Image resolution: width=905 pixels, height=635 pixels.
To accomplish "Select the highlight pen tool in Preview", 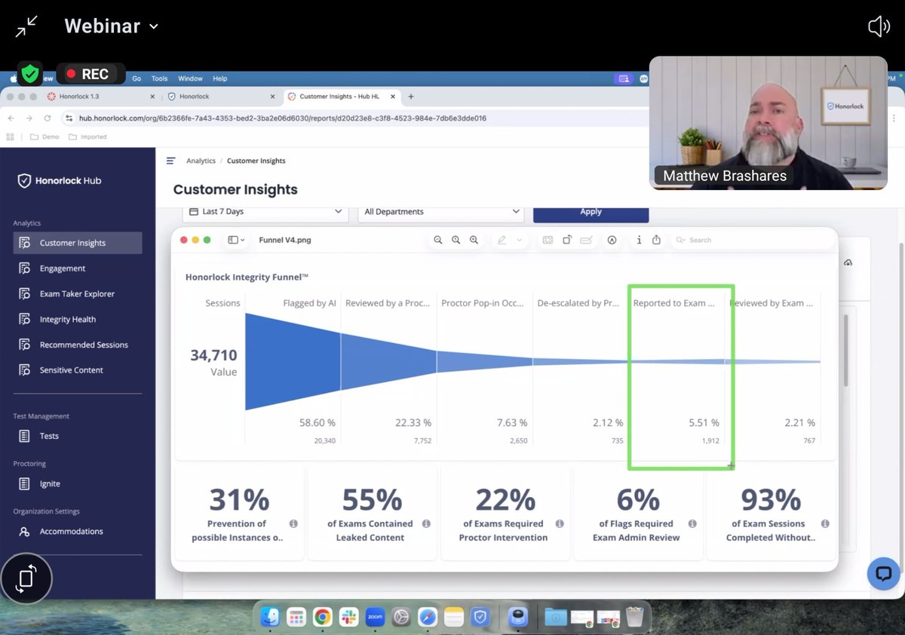I will point(502,240).
